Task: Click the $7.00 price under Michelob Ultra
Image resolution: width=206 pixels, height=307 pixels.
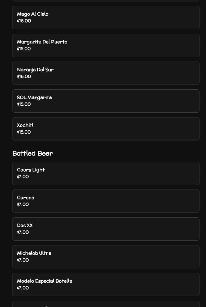Action: (x=23, y=260)
